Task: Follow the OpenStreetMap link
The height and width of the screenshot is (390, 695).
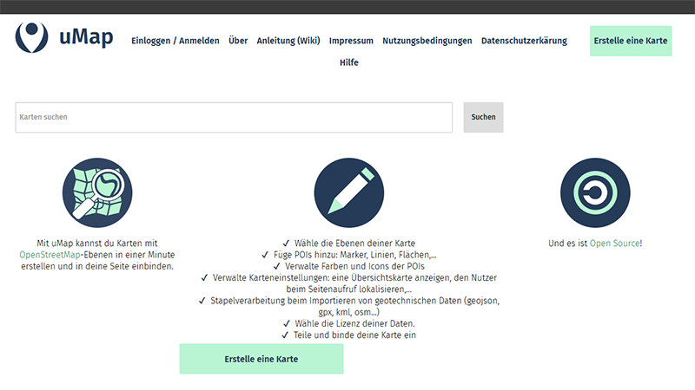Action: (50, 255)
